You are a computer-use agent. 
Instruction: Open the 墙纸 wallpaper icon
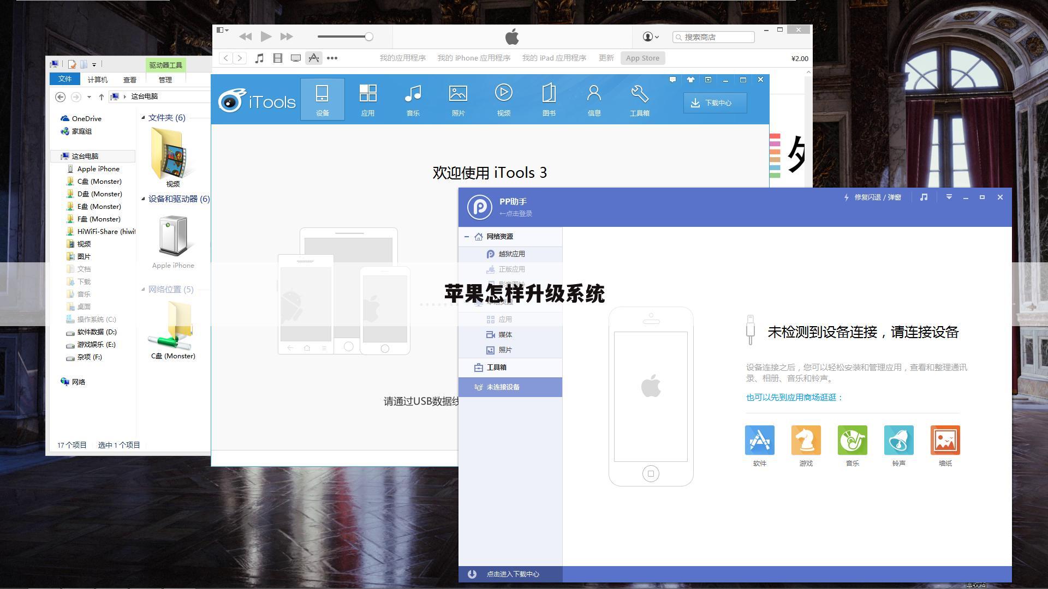(945, 440)
